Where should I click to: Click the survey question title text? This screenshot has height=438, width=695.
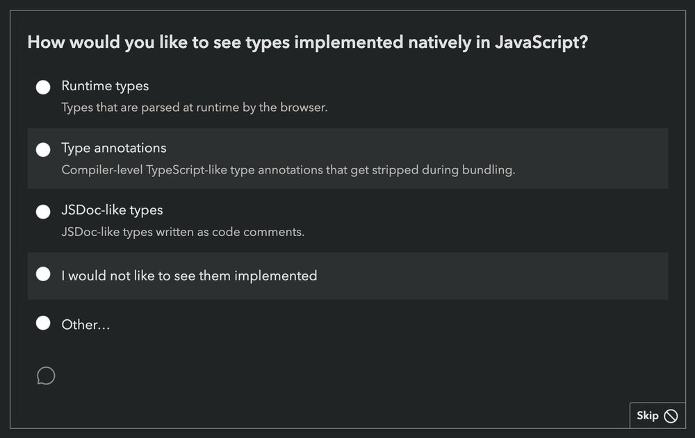(307, 42)
